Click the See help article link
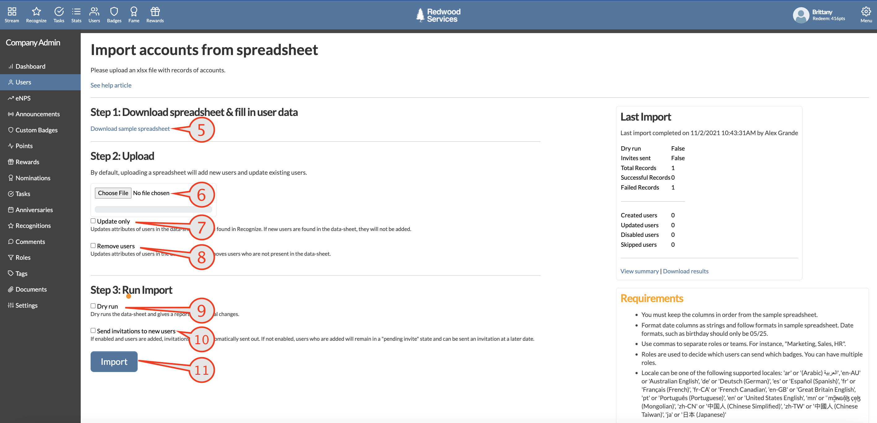The height and width of the screenshot is (423, 877). tap(111, 85)
